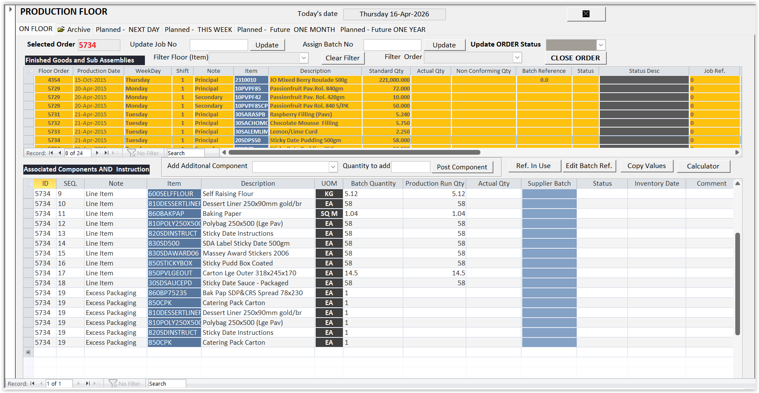Switch to the Archive tab
This screenshot has height=393, width=759.
(x=74, y=29)
